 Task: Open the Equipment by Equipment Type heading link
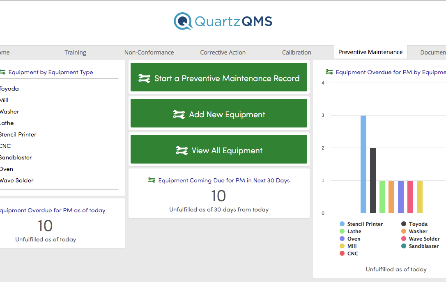(x=51, y=73)
